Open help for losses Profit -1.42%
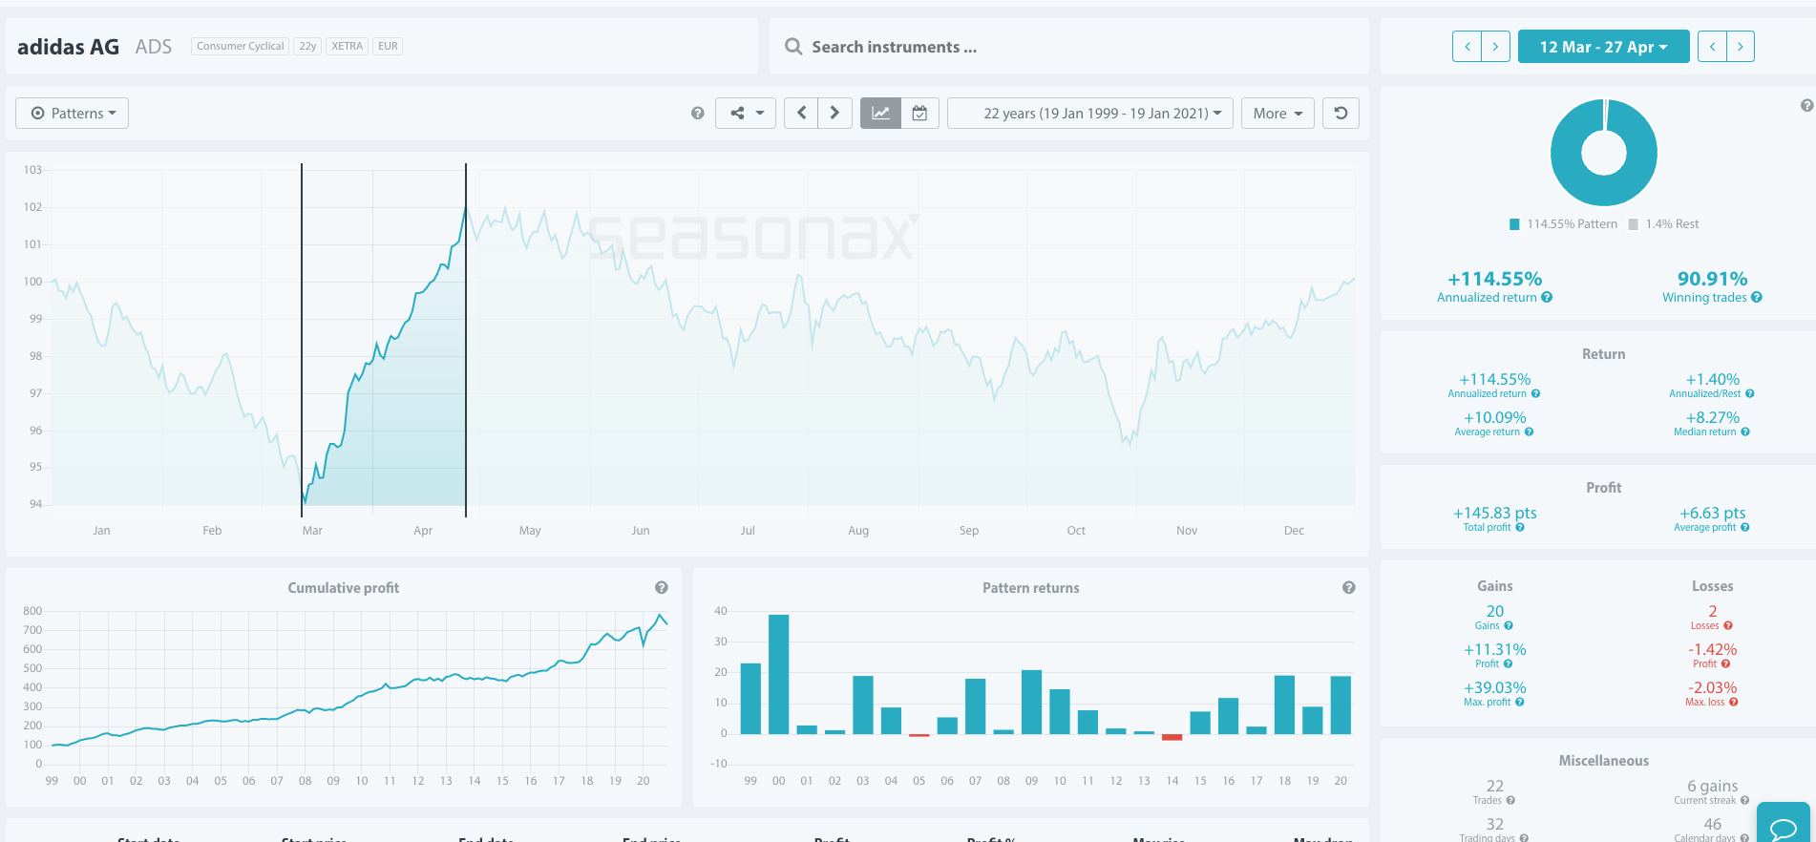Screen dimensions: 1816x842 1725,663
